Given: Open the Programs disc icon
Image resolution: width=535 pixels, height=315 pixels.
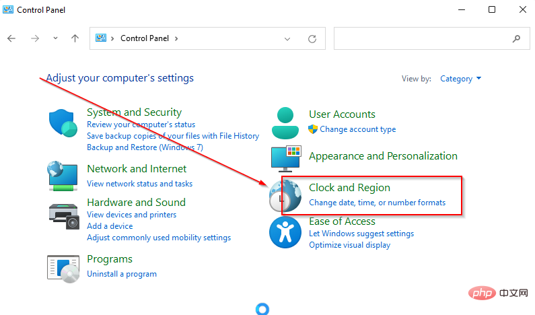Looking at the screenshot, I should click(x=63, y=267).
